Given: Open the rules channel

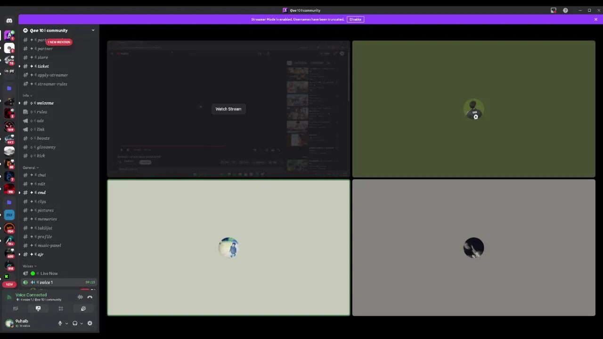Looking at the screenshot, I should (x=58, y=112).
